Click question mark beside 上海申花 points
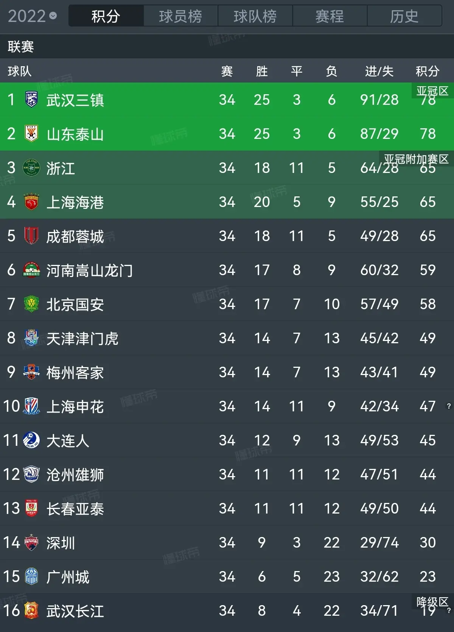454x632 pixels. 449,406
